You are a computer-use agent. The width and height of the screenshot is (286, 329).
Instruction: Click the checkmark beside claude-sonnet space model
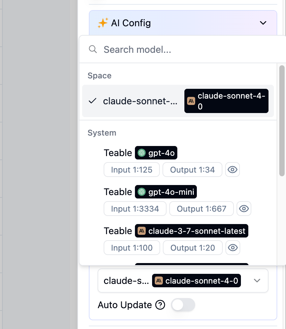[92, 101]
